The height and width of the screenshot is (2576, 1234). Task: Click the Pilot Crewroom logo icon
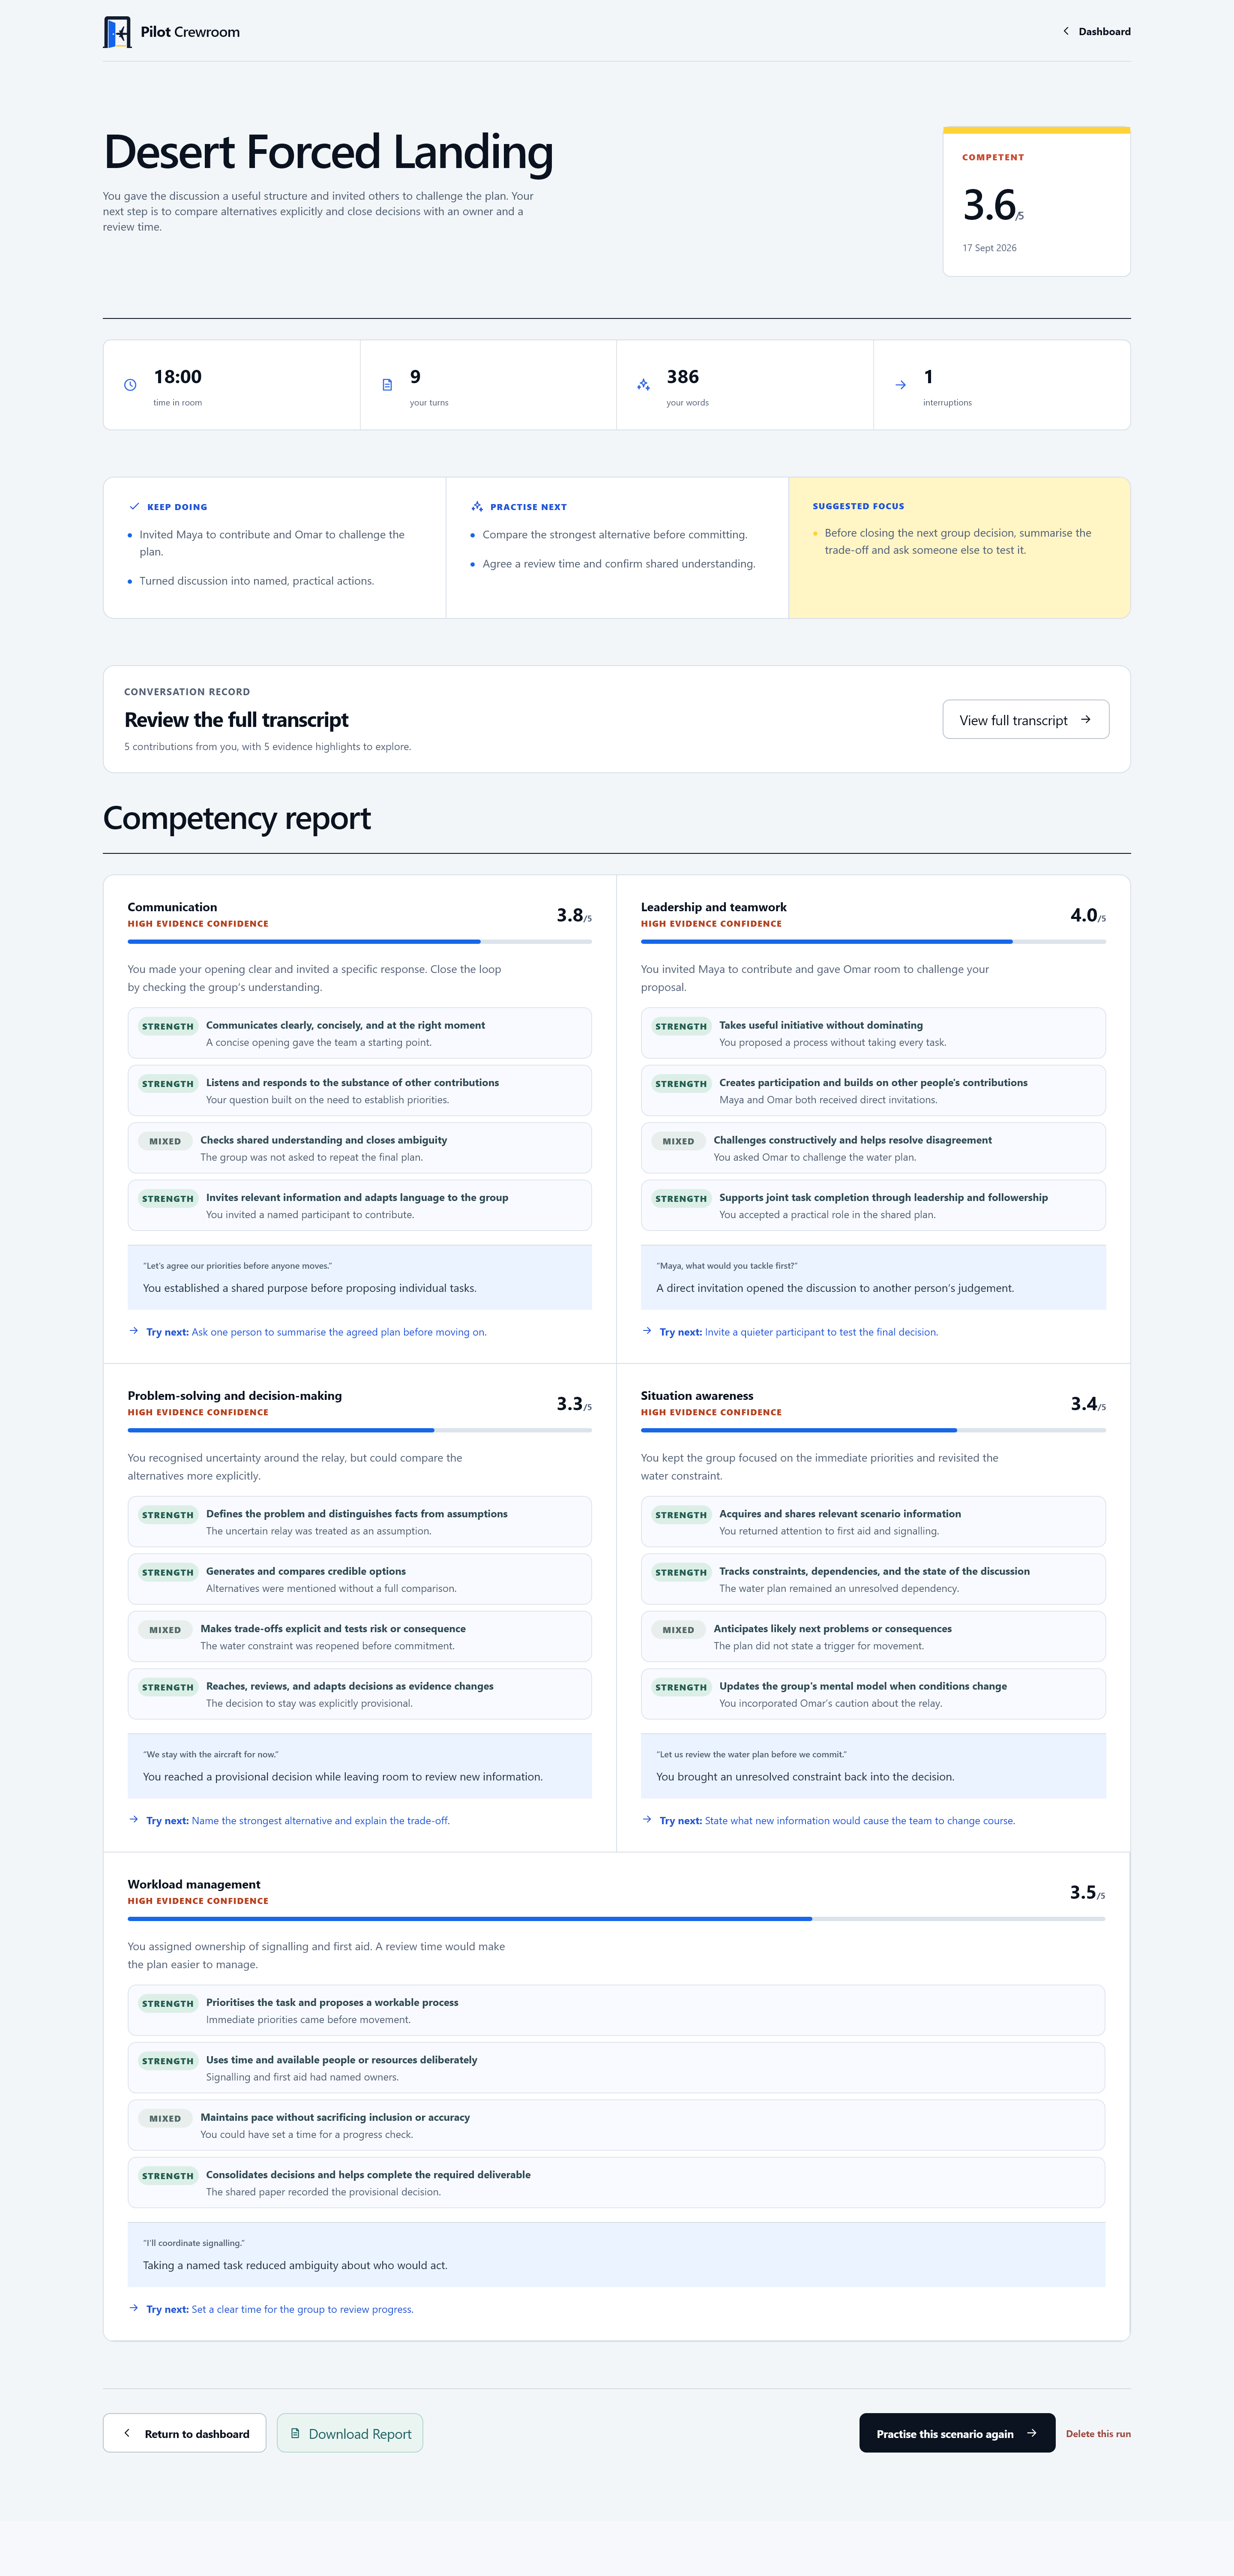(x=117, y=32)
